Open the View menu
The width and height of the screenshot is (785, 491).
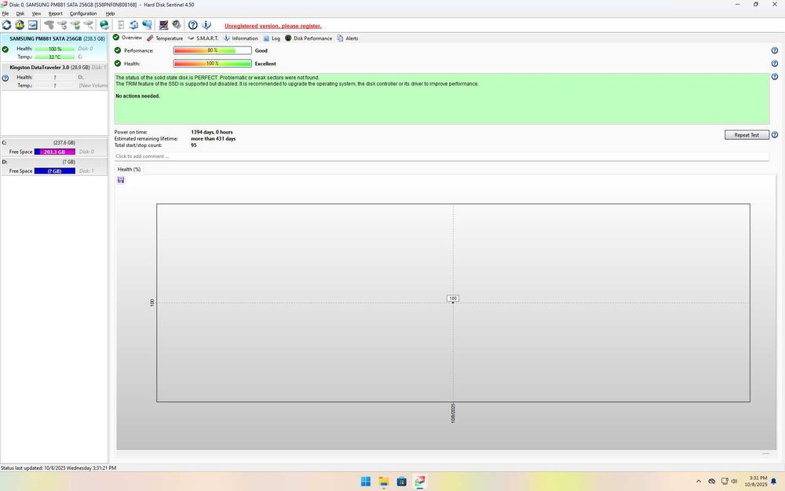click(37, 13)
